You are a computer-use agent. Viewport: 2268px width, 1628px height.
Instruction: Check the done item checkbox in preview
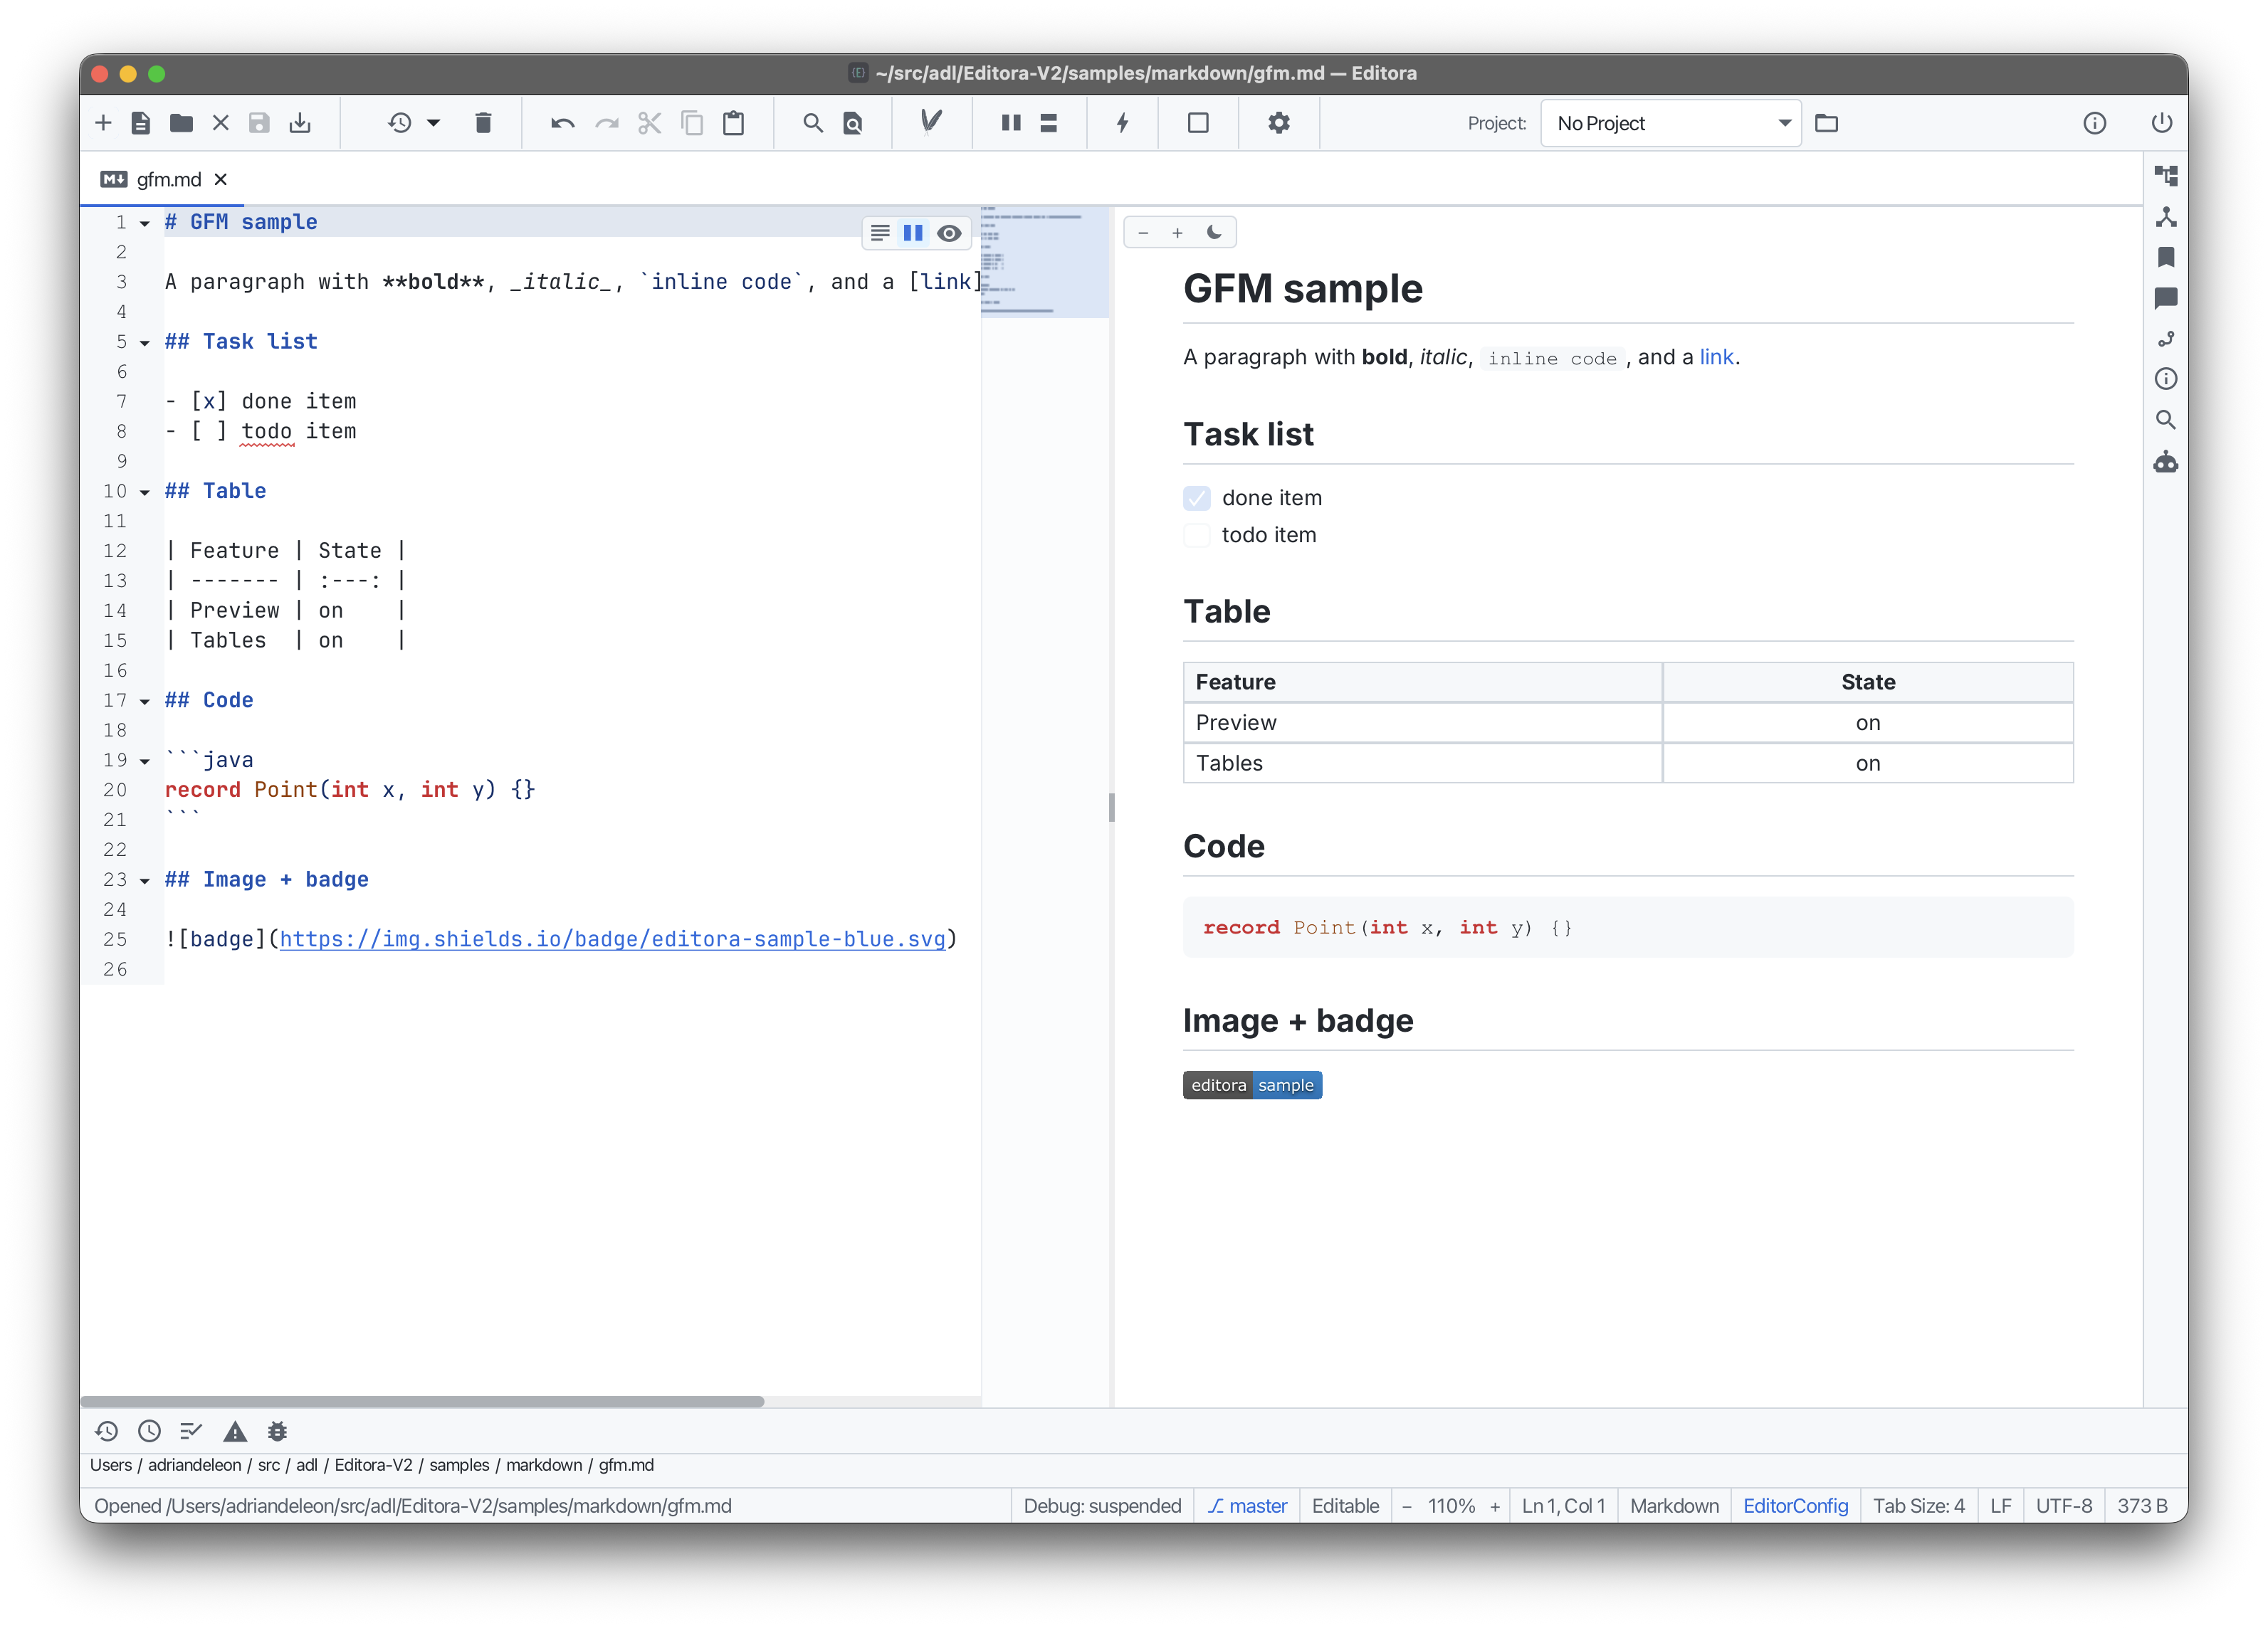[x=1197, y=497]
